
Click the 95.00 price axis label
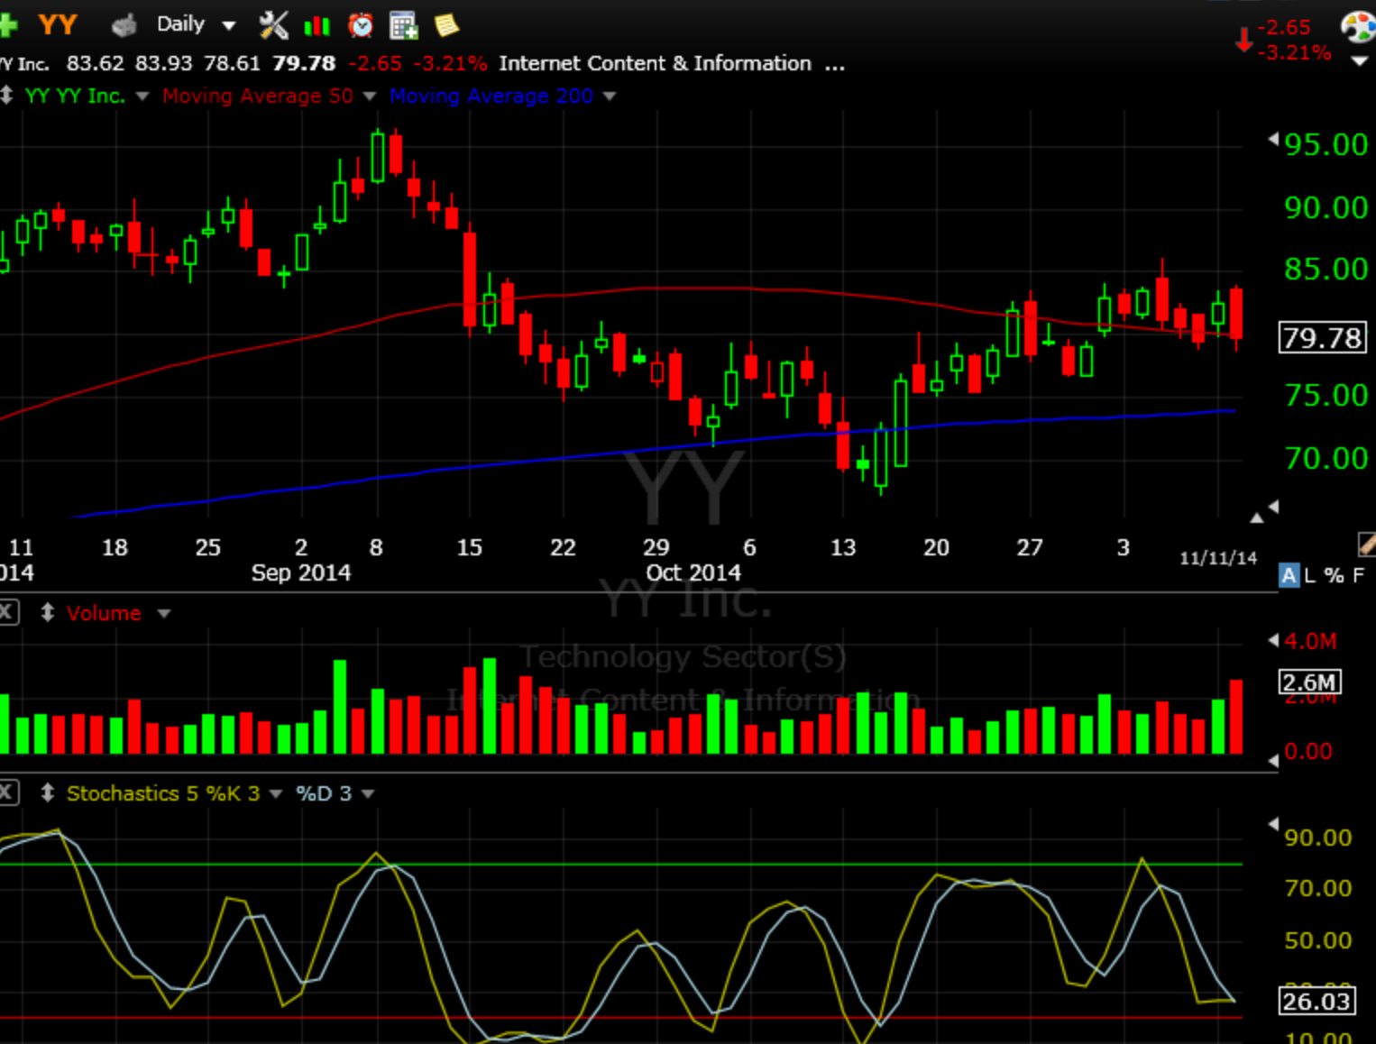1326,144
